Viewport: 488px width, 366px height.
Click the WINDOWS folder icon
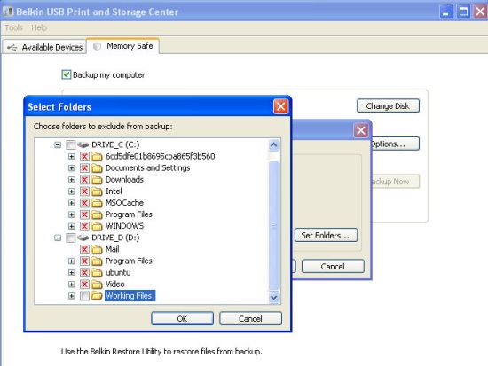[x=97, y=226]
